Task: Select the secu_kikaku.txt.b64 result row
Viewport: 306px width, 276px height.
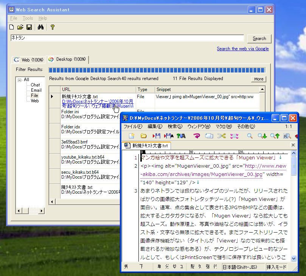Action: click(85, 176)
